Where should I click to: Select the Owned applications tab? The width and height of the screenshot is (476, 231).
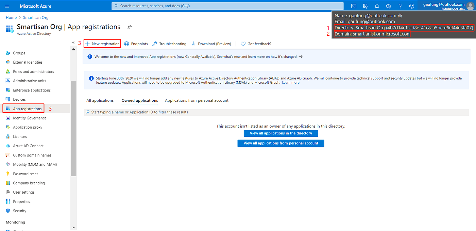(x=140, y=100)
